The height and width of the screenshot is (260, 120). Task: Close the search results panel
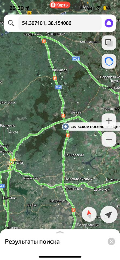tap(111, 242)
